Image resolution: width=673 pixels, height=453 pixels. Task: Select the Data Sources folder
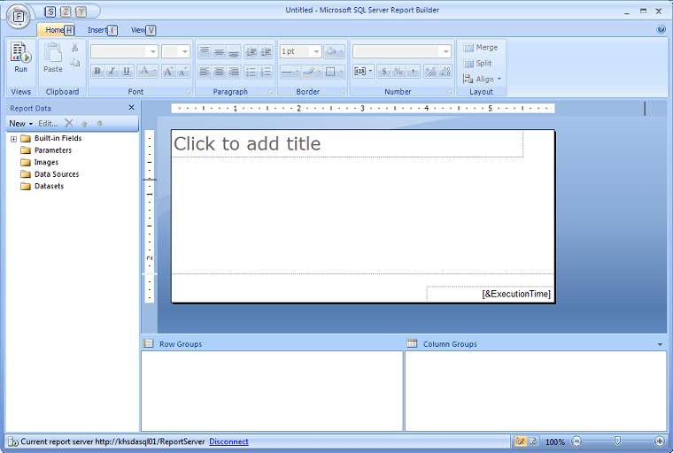click(50, 174)
